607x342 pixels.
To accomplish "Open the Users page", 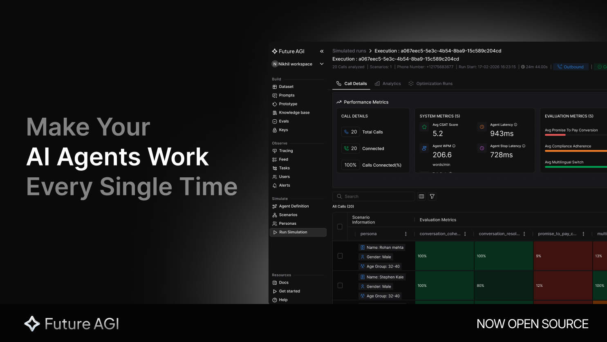I will click(x=281, y=177).
